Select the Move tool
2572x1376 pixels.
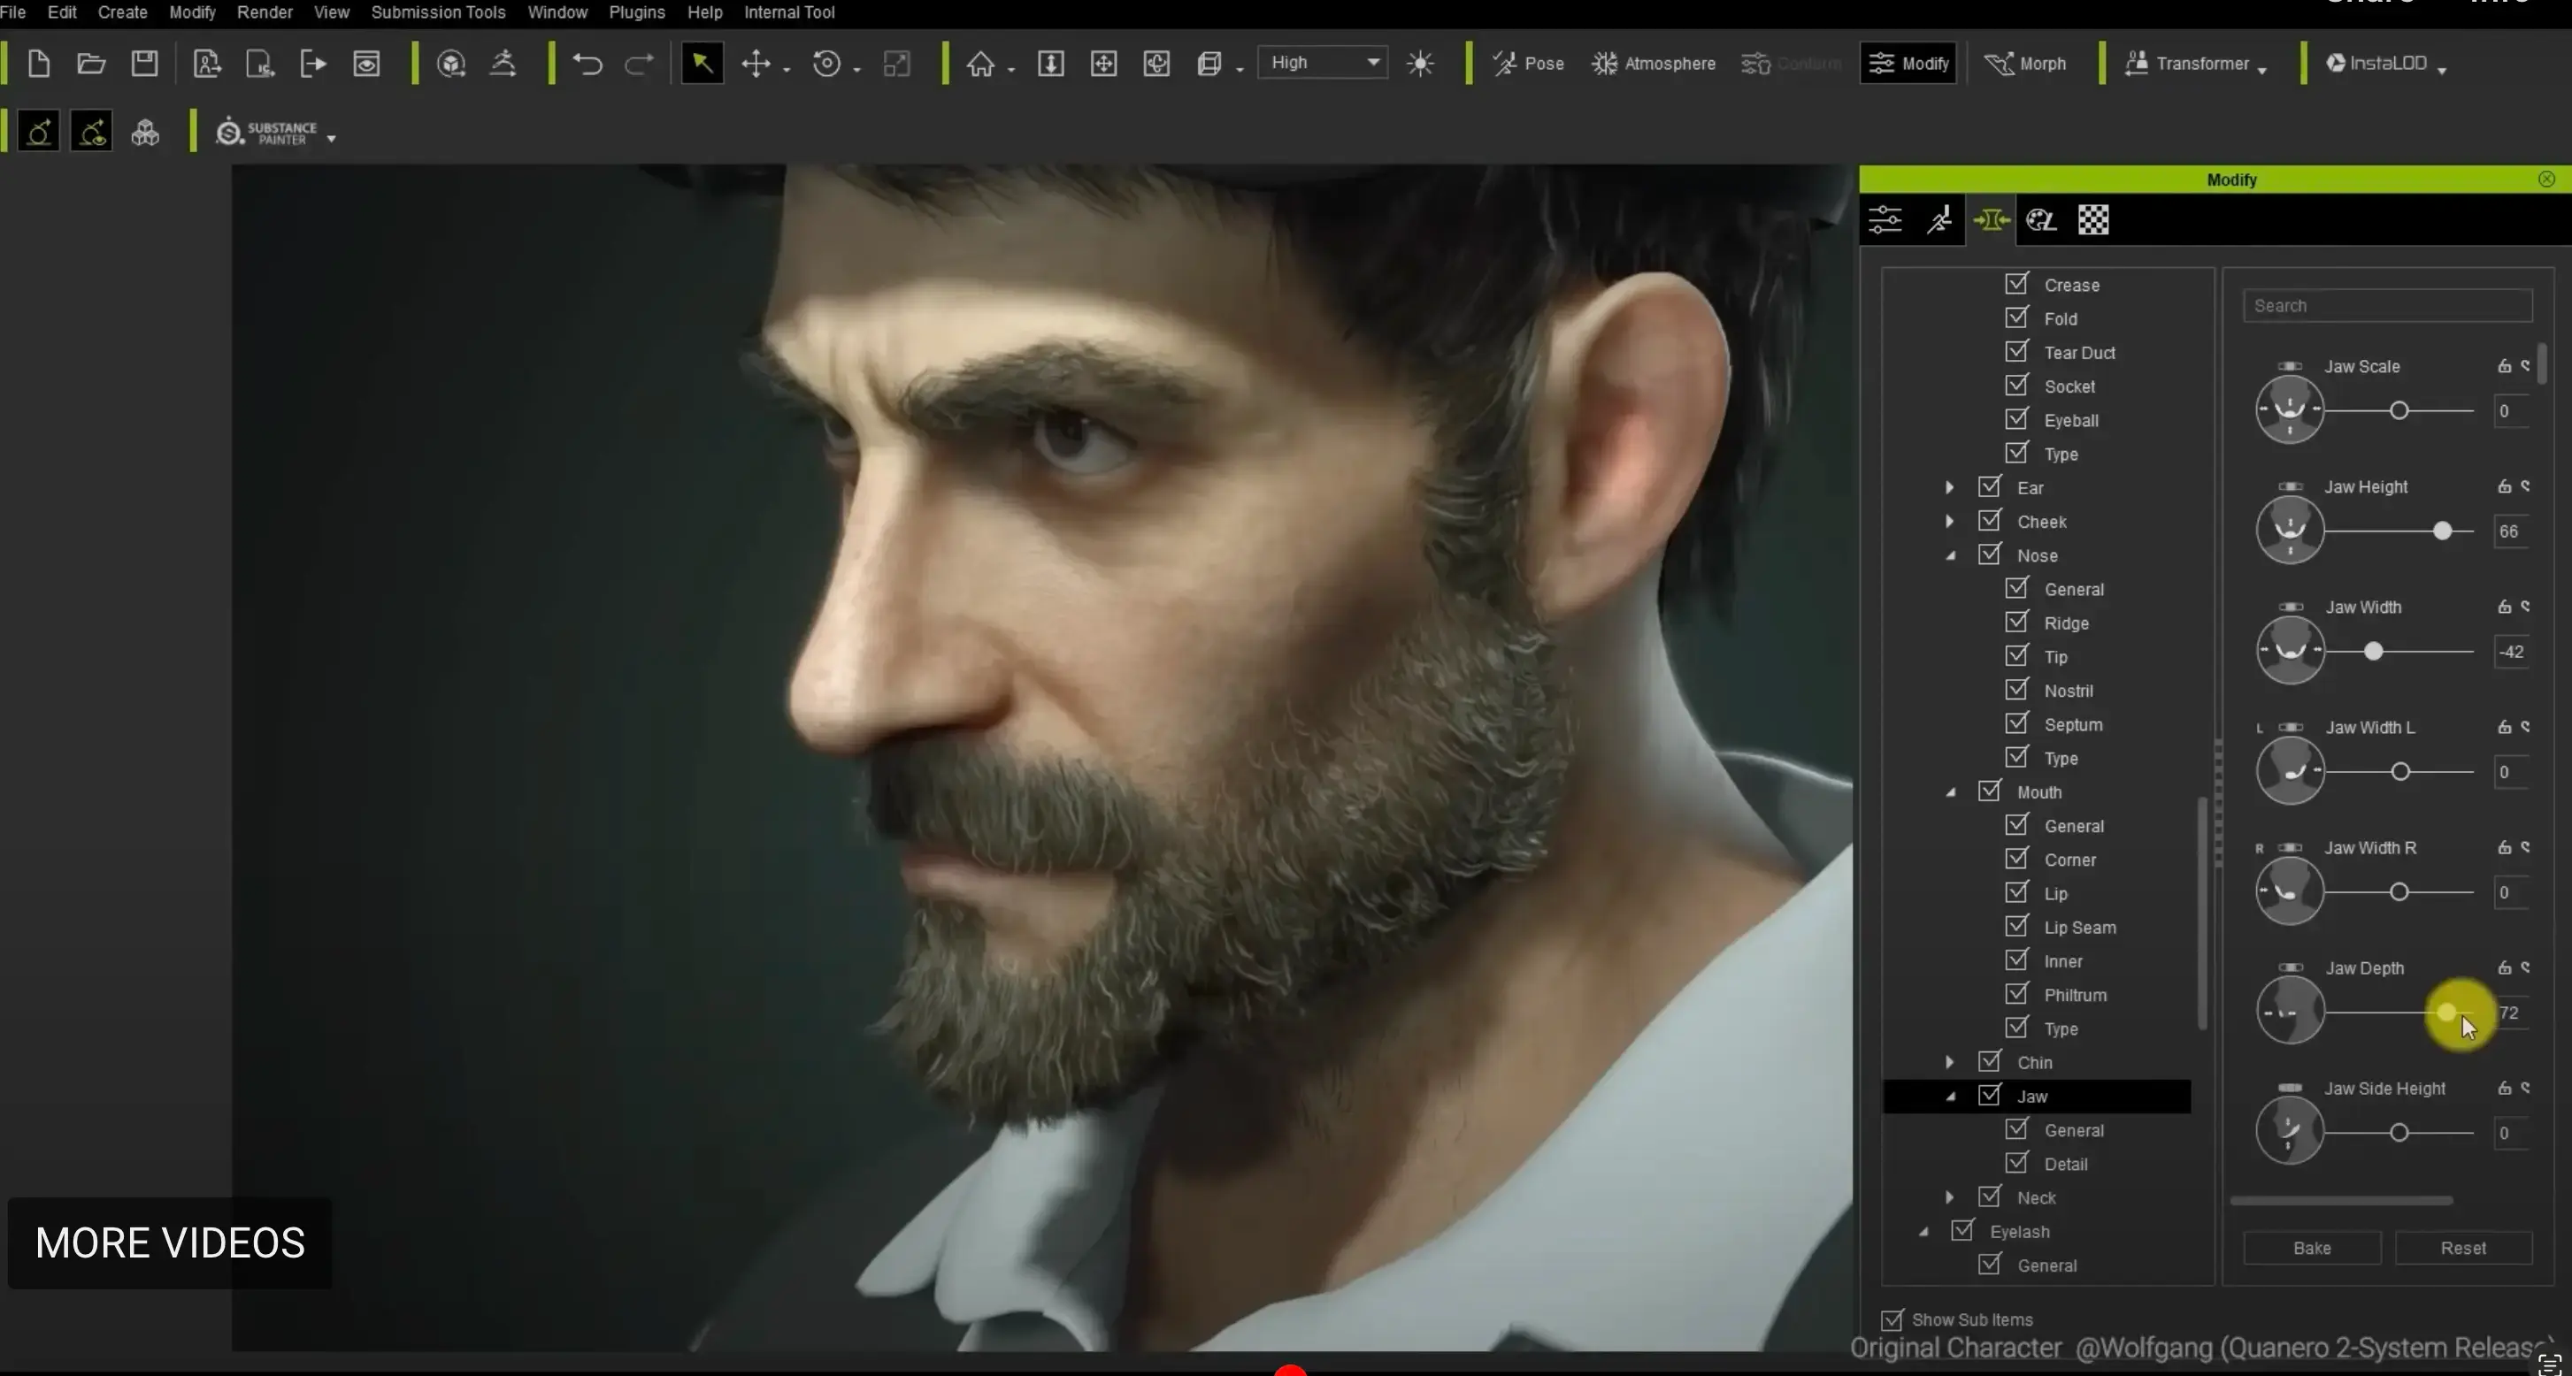tap(756, 63)
